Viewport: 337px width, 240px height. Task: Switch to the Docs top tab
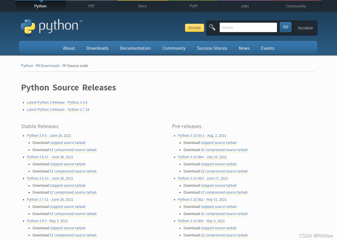coord(143,6)
